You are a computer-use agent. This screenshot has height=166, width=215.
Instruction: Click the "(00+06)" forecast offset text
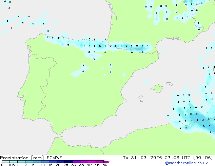tap(203, 158)
